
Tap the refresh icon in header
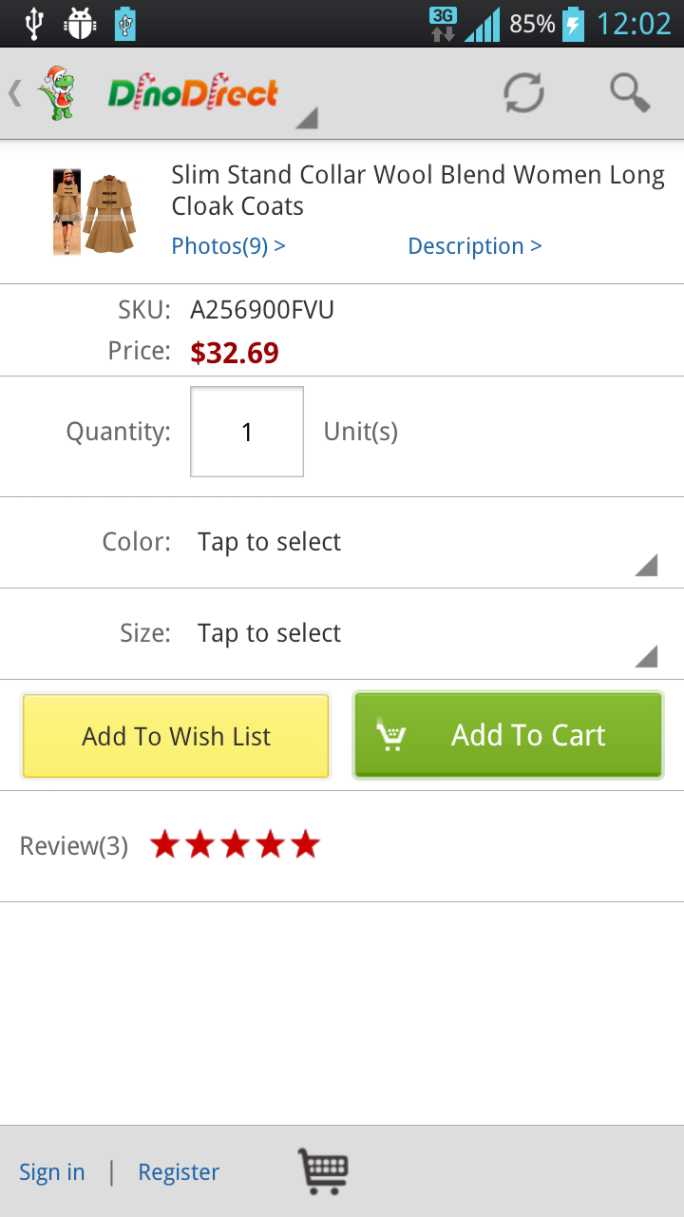point(523,93)
